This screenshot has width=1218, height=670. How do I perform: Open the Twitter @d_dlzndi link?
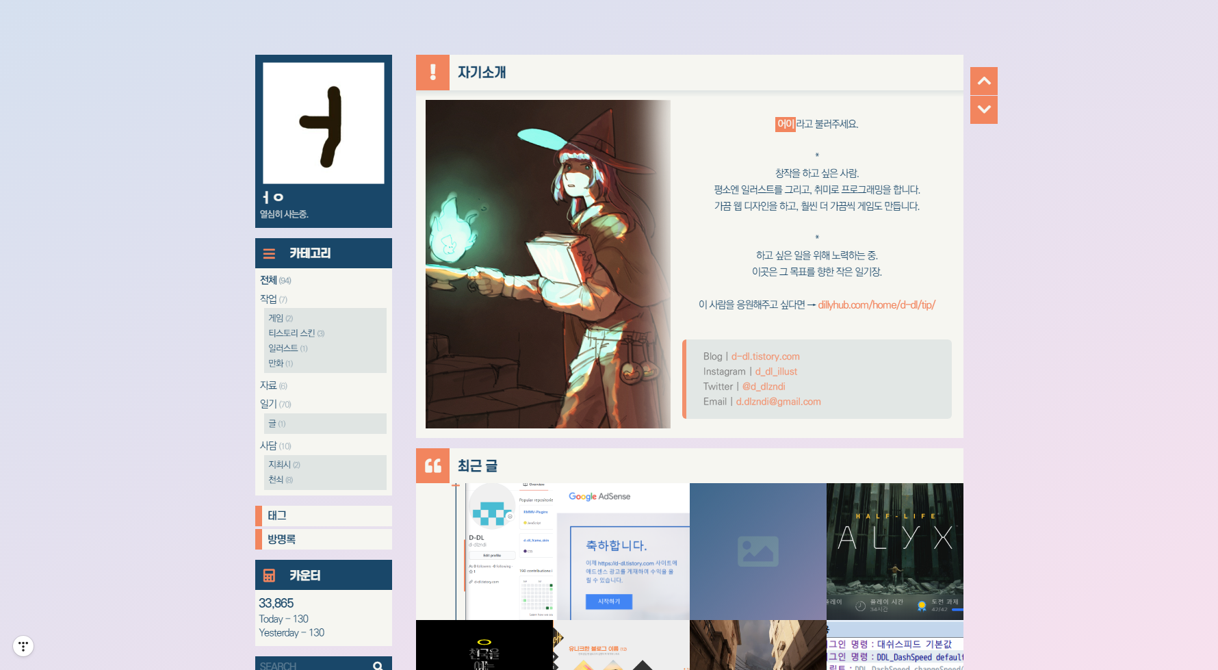(764, 387)
